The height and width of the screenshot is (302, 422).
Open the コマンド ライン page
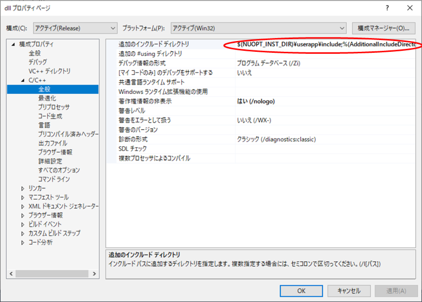tap(54, 179)
